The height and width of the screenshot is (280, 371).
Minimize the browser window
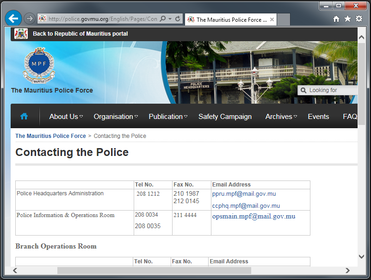[x=326, y=6]
